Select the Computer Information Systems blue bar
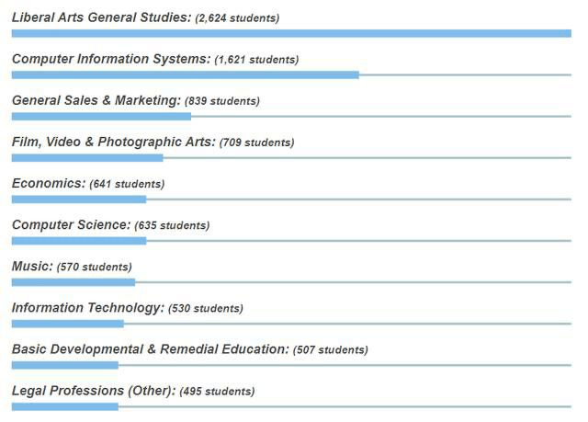Viewport: 588px width, 422px height. 186,75
